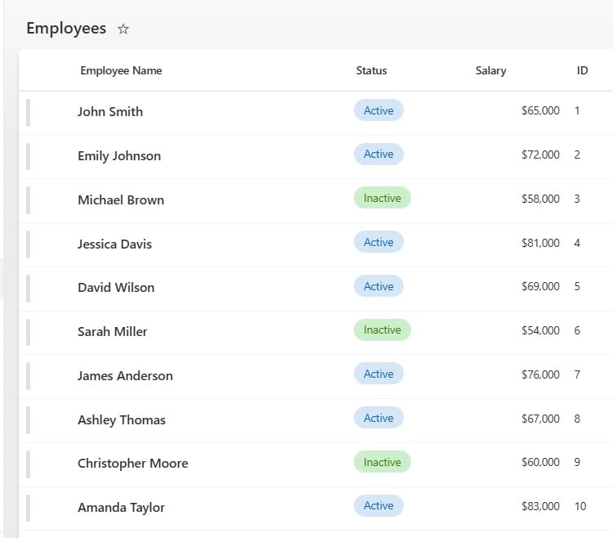Select the $54,000 salary cell

(x=540, y=331)
